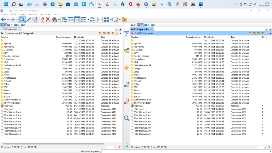This screenshot has height=153, width=272.
Task: Click the star Favorites icon in middle splitter
Action: (127, 68)
